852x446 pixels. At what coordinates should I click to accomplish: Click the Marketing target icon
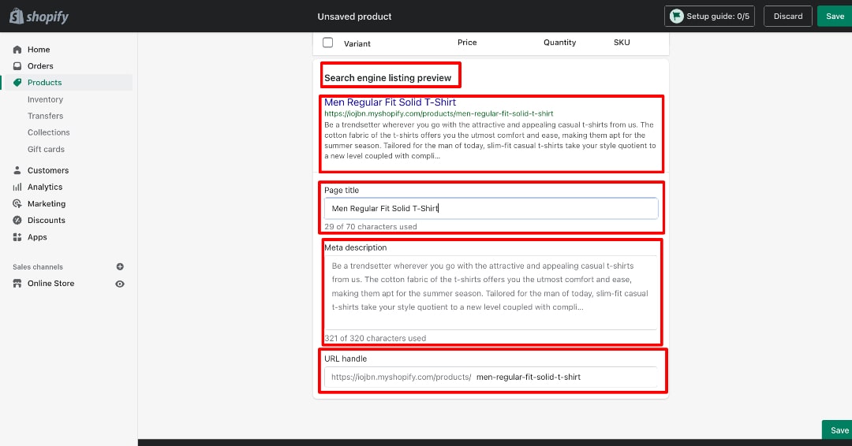(x=17, y=204)
